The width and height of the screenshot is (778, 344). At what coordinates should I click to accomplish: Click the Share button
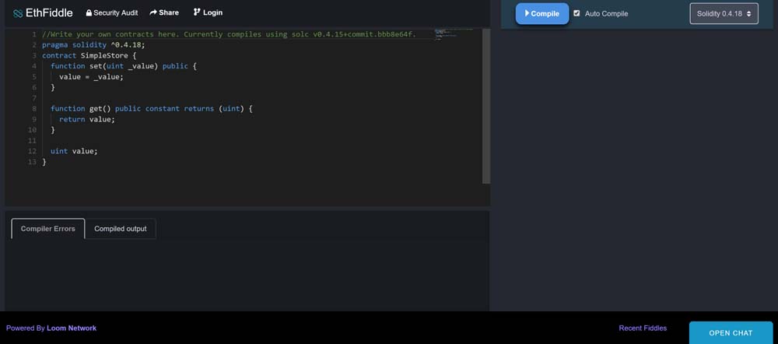164,12
